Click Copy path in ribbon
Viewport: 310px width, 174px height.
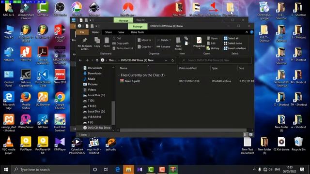pos(121,43)
